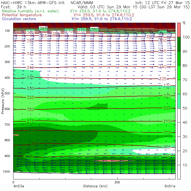Click the '370' isentrope contour label
Image resolution: width=191 pixels, height=191 pixels.
coord(69,31)
